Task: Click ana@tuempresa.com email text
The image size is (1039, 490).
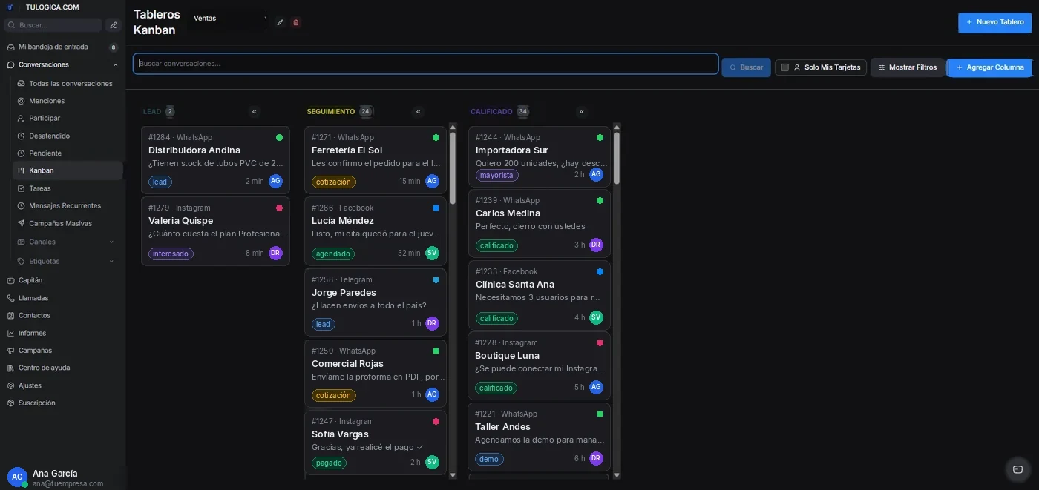Action: [x=68, y=484]
